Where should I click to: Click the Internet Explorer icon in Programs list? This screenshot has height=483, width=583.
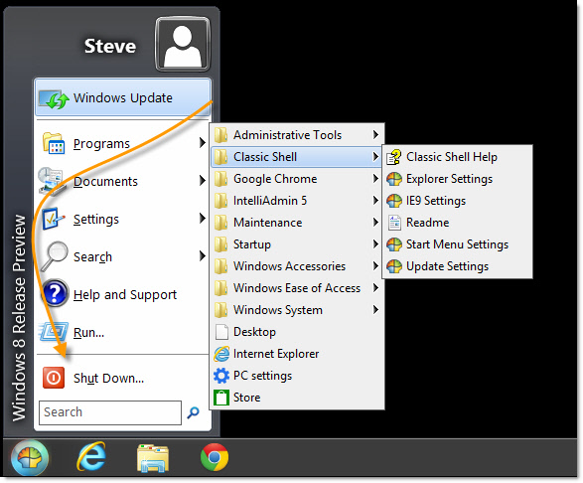[221, 354]
